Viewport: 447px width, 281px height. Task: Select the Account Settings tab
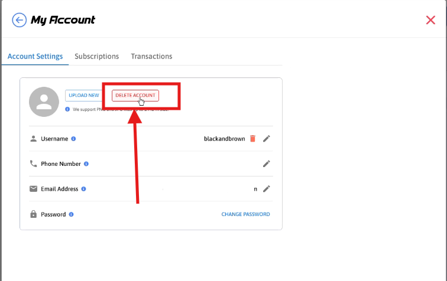(35, 56)
